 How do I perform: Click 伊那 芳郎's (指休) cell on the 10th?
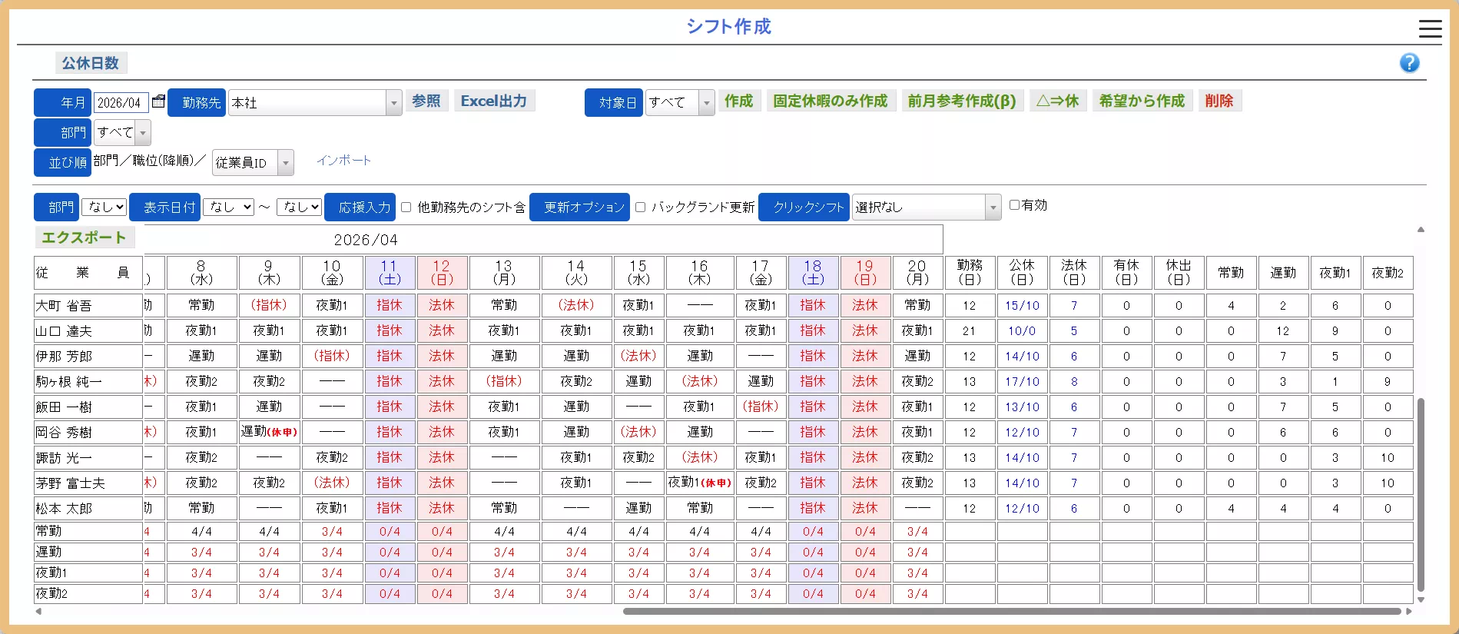[332, 356]
